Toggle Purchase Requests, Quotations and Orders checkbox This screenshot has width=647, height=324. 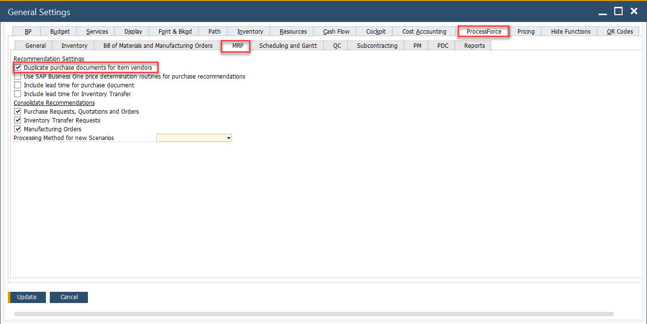[x=18, y=112]
